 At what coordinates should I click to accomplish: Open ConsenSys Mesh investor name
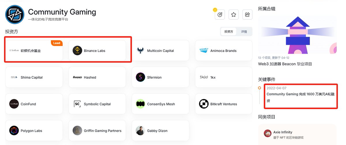(161, 104)
